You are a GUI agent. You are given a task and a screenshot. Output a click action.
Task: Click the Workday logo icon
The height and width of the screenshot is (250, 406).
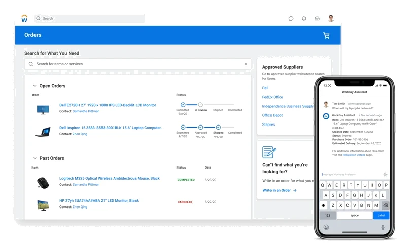24,19
